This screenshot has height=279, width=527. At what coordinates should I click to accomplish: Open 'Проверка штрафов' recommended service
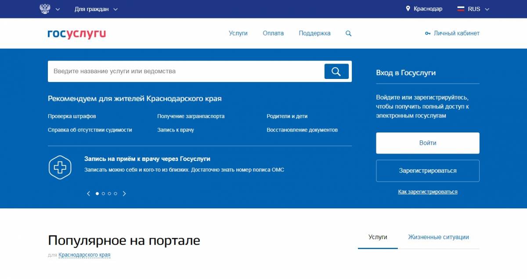point(72,116)
